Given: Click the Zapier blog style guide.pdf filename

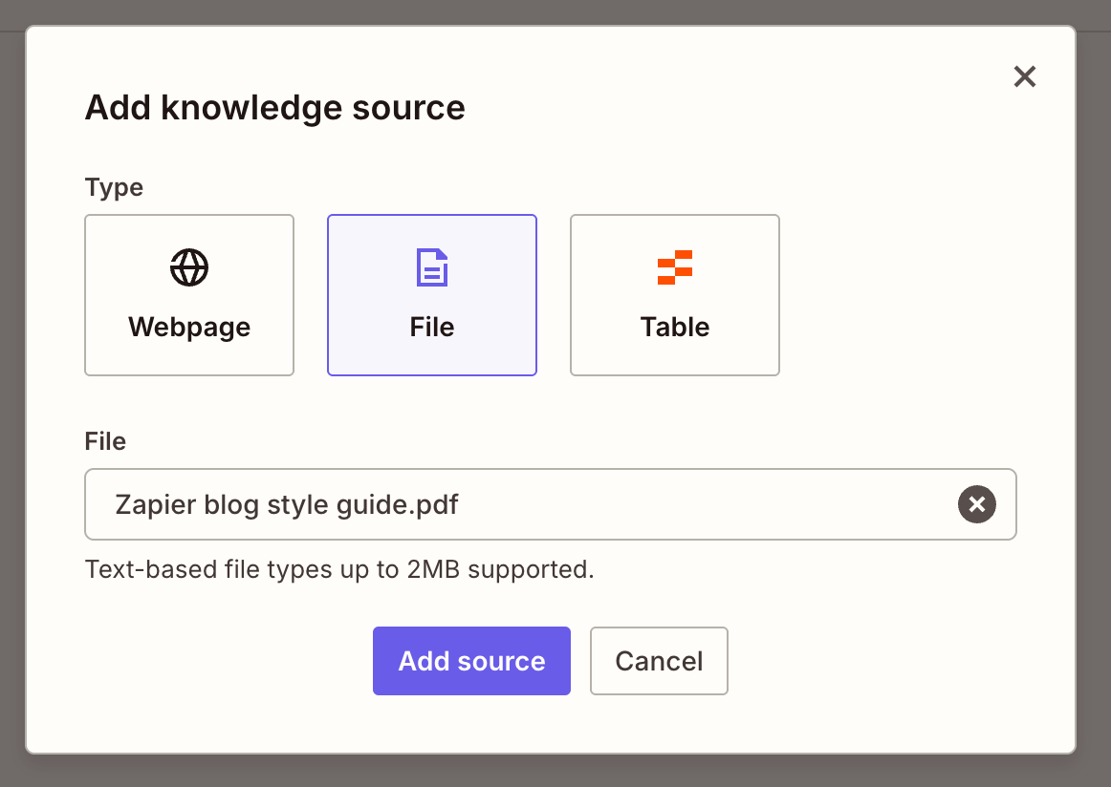Looking at the screenshot, I should click(x=287, y=504).
